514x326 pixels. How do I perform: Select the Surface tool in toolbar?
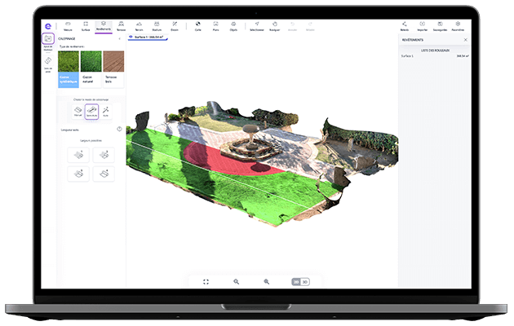pos(86,26)
